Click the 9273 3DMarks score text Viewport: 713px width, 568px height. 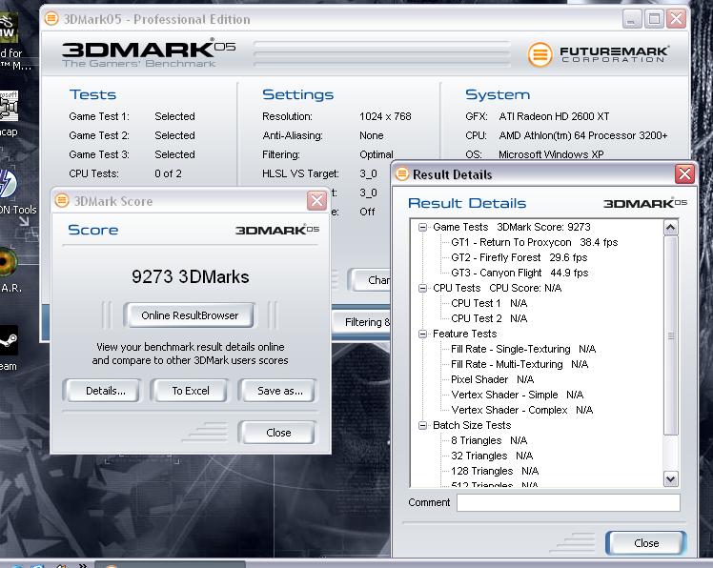[191, 276]
